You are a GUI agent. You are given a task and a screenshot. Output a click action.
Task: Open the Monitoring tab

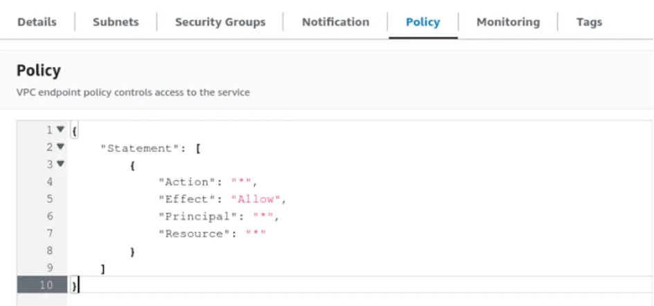(x=508, y=21)
